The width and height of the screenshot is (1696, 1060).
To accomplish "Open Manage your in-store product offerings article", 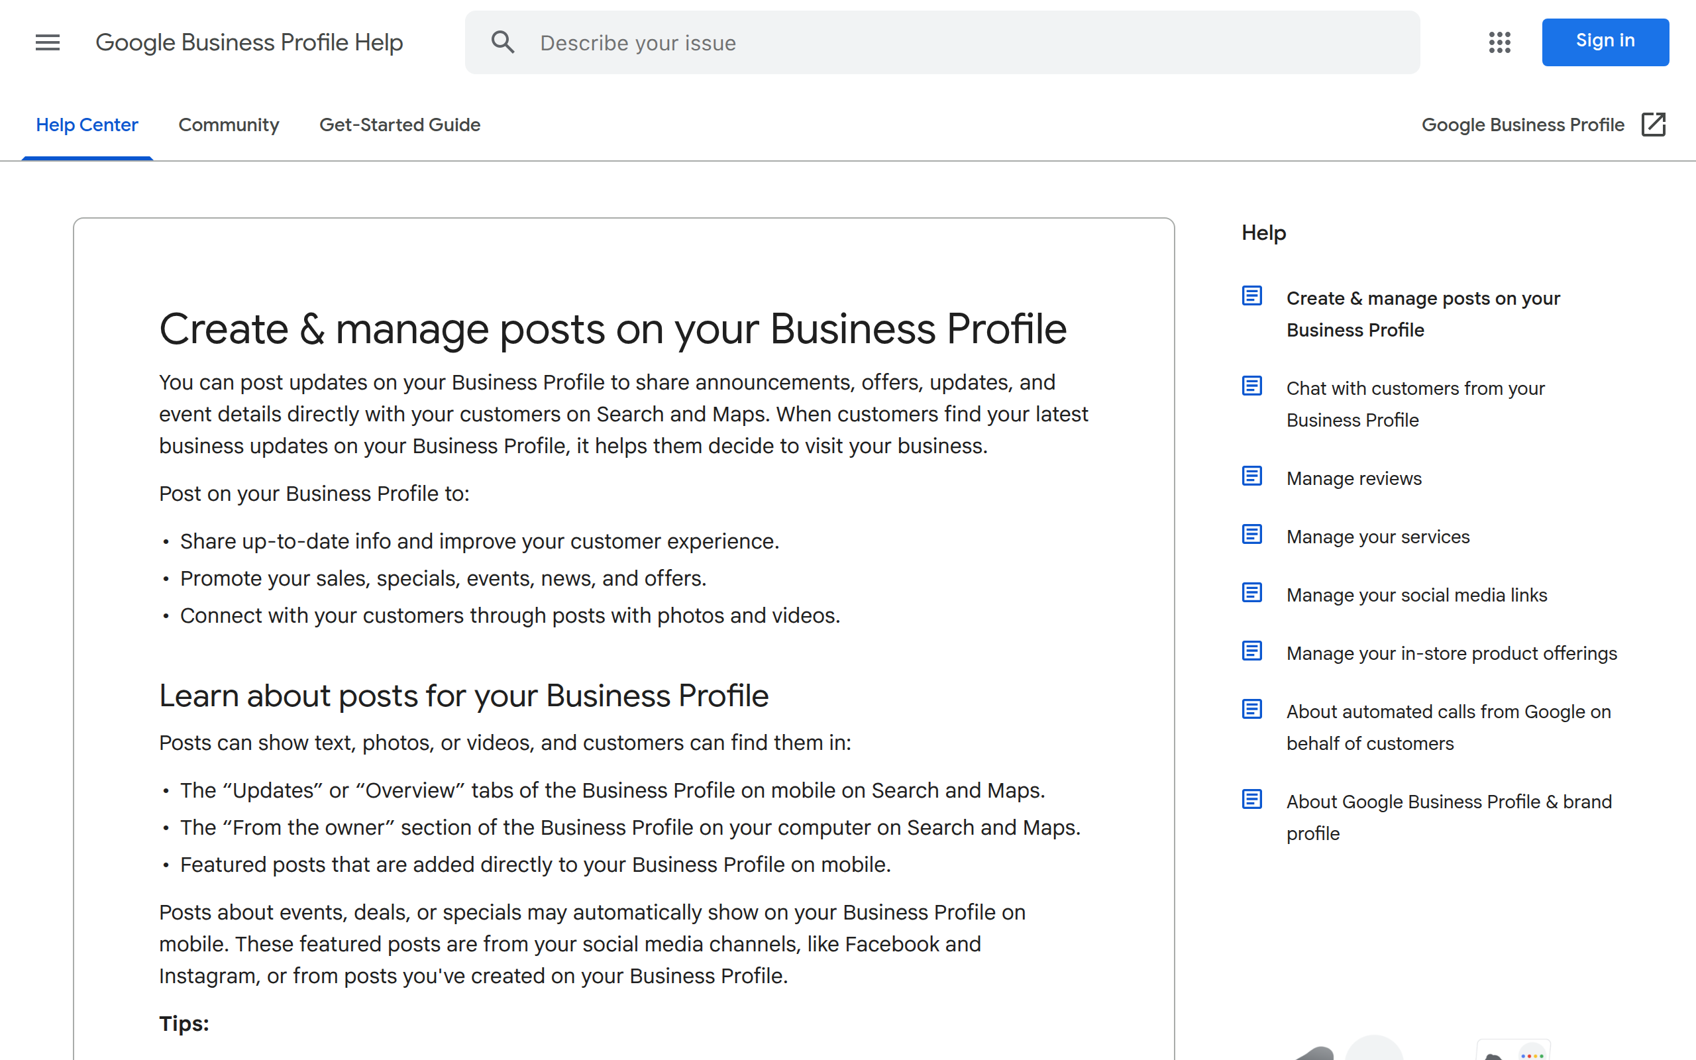I will [1452, 653].
